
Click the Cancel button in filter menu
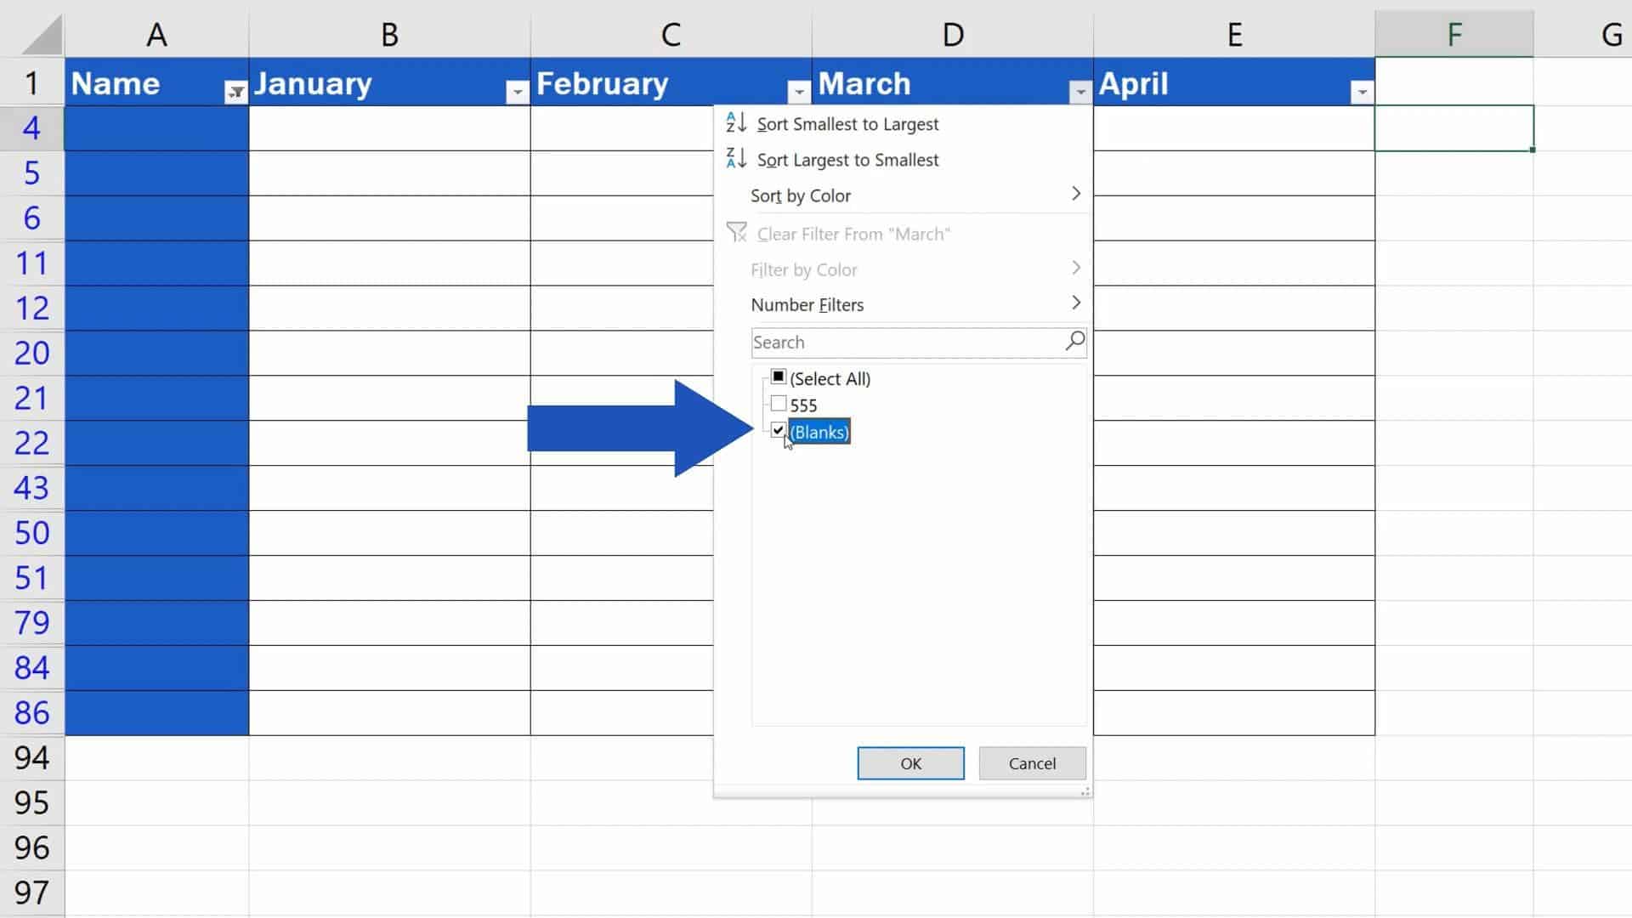point(1031,762)
